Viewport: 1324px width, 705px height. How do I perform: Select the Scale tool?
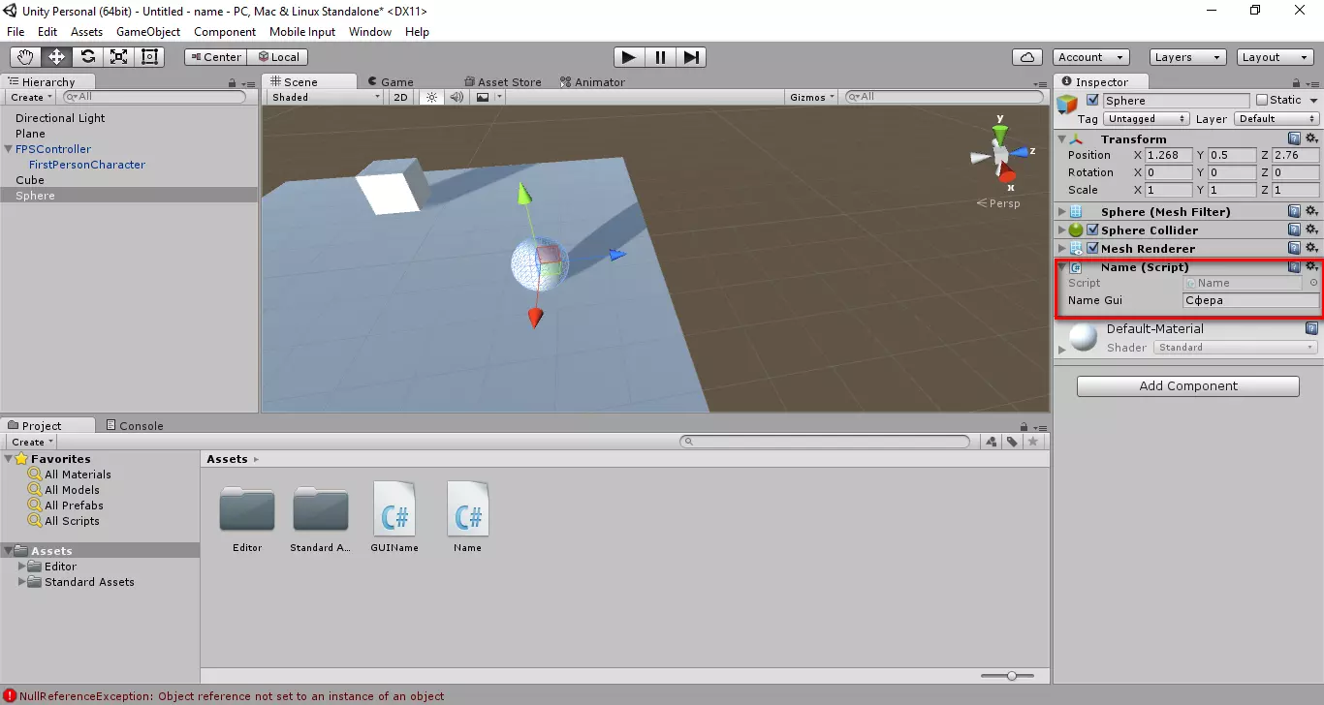(x=118, y=57)
